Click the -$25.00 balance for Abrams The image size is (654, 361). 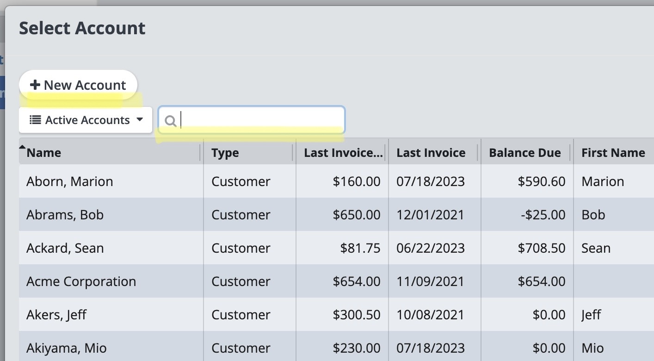[543, 215]
